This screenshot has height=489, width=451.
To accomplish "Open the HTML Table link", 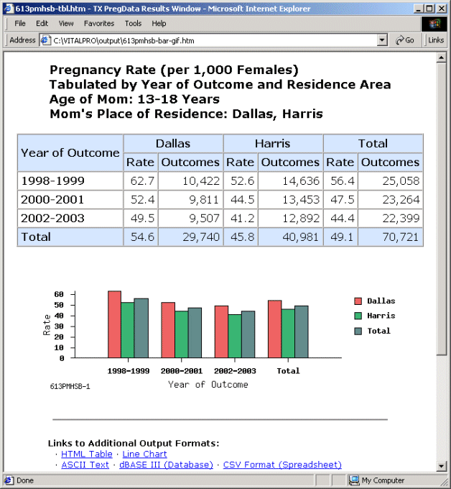I will [x=87, y=454].
